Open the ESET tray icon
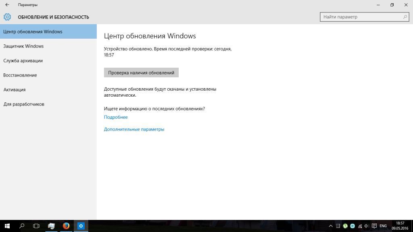This screenshot has width=413, height=232. [353, 226]
